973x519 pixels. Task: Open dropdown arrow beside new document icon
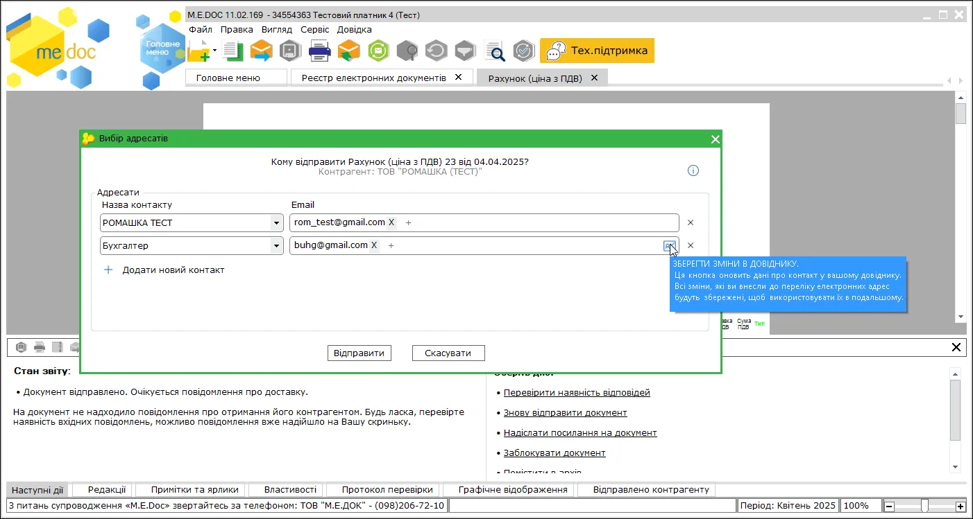214,51
